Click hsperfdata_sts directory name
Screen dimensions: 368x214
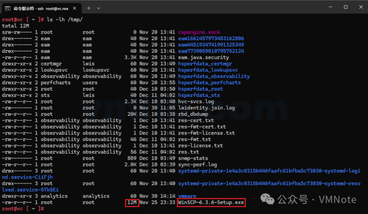[199, 95]
